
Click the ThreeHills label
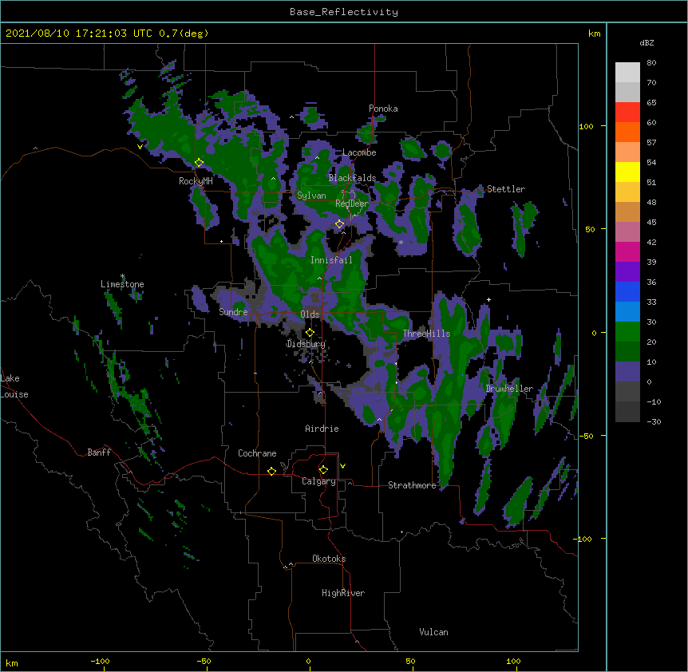click(426, 334)
